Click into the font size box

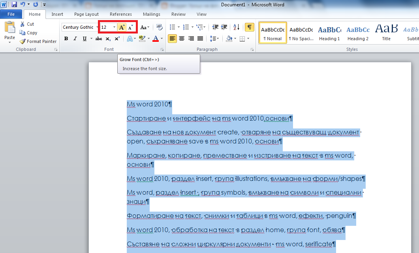106,27
